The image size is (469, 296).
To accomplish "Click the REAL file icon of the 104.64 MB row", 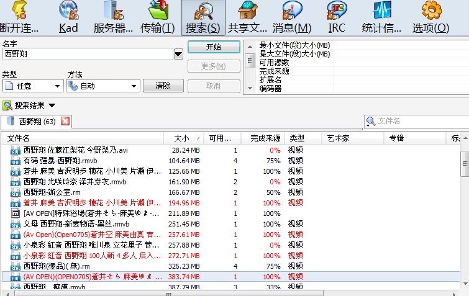I will point(16,161).
